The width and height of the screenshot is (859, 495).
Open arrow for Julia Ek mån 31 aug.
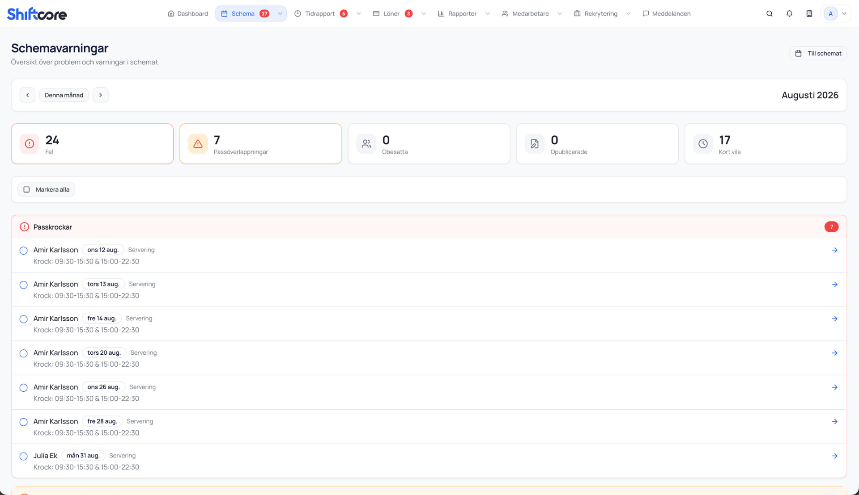coord(834,456)
